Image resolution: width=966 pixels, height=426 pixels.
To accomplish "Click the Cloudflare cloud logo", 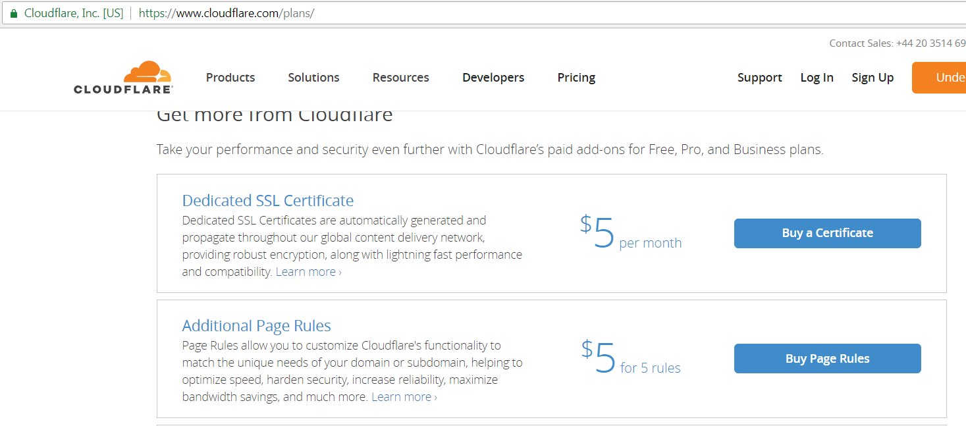I will click(x=123, y=78).
